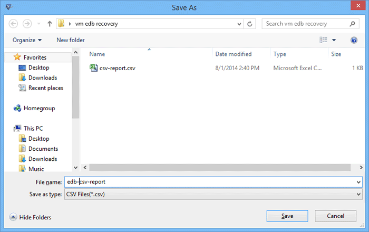Open more view options dropdown

tap(334, 40)
